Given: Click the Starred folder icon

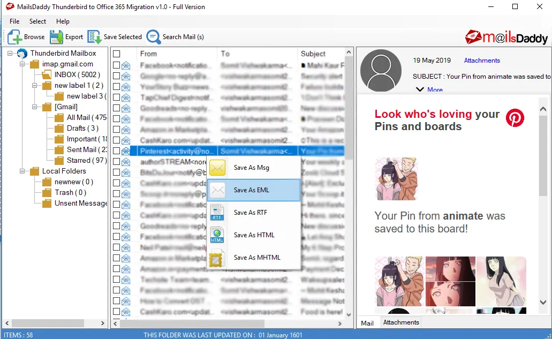Looking at the screenshot, I should coord(59,161).
